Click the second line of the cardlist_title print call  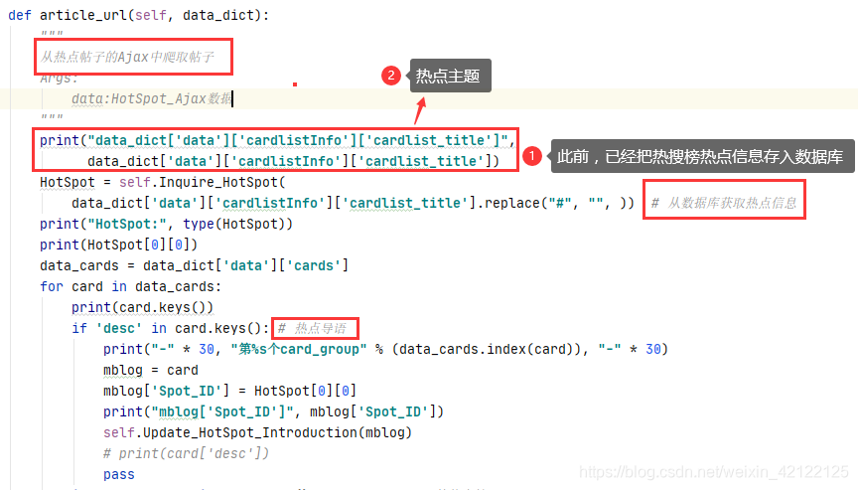click(x=293, y=161)
